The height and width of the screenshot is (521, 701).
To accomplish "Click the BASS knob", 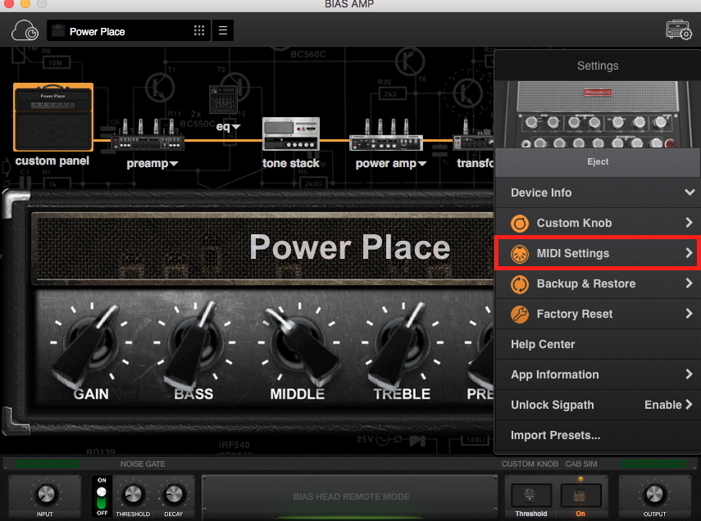I will click(194, 345).
